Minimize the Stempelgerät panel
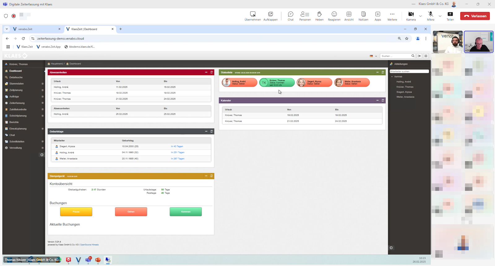Image resolution: width=495 pixels, height=266 pixels. (206, 176)
